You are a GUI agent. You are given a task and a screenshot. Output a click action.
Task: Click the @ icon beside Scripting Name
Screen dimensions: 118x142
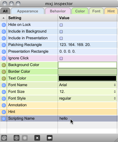coord(4,118)
